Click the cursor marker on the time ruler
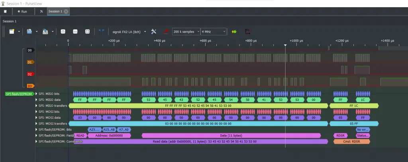 (x=285, y=45)
